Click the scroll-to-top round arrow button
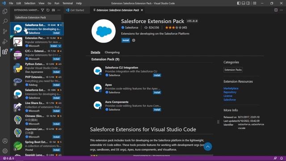Screen dimensions: 286x161 (x=208, y=147)
